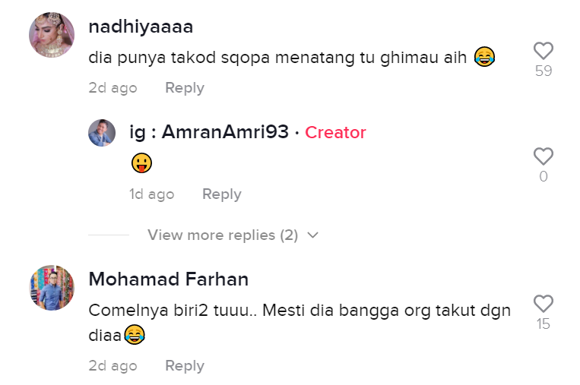The height and width of the screenshot is (385, 580).
Task: Click chevron next to View more replies
Action: point(312,235)
